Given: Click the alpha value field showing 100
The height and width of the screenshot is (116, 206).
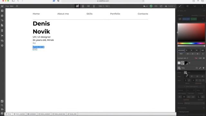Looking at the screenshot, I should click(202, 50).
